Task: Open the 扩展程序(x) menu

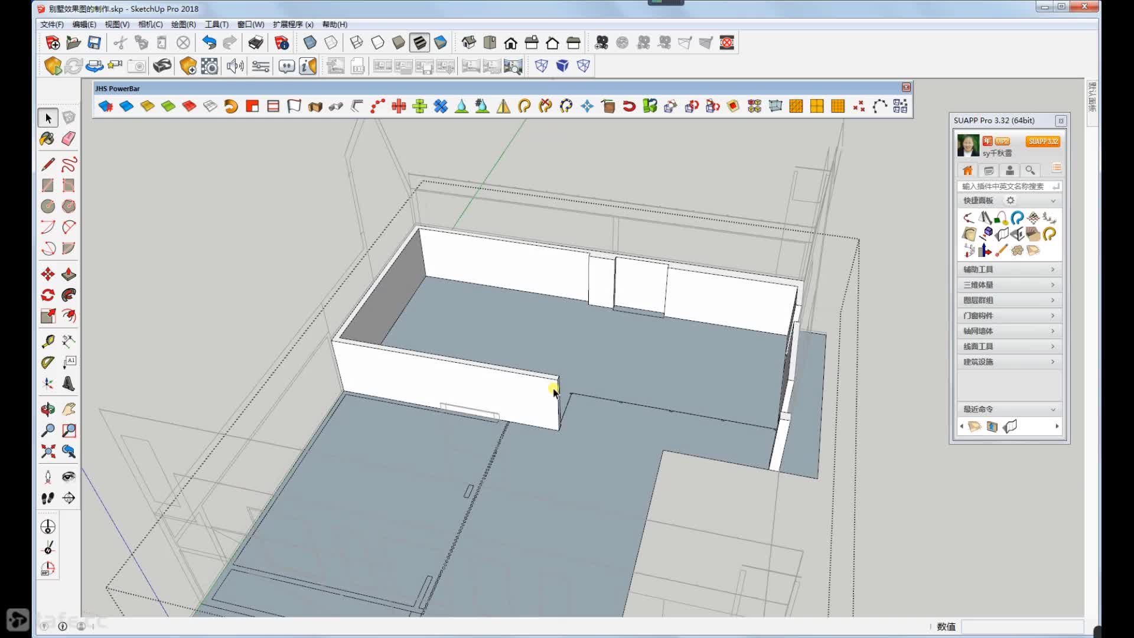Action: [x=293, y=24]
